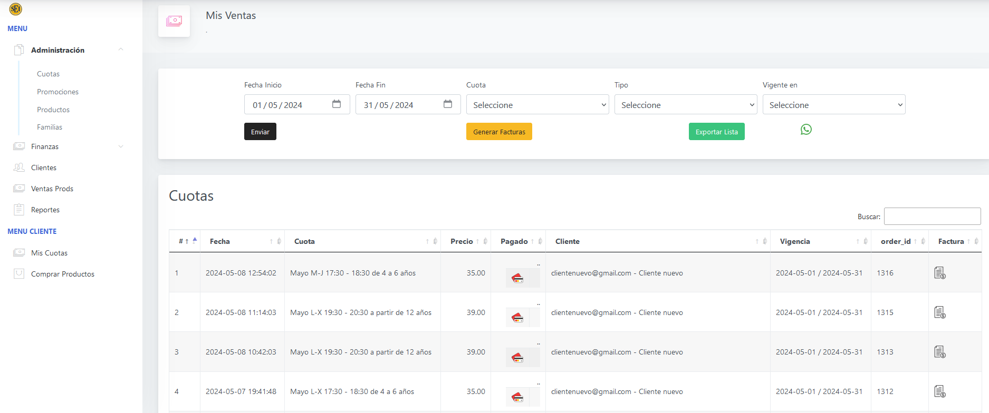Collapse the Administración menu chevron
989x413 pixels.
pos(121,50)
